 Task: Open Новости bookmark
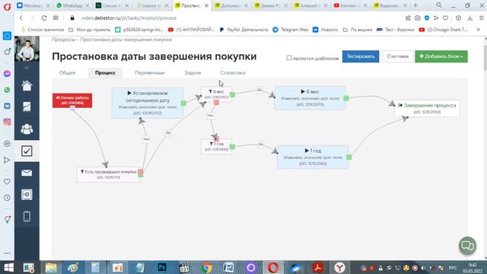325,30
